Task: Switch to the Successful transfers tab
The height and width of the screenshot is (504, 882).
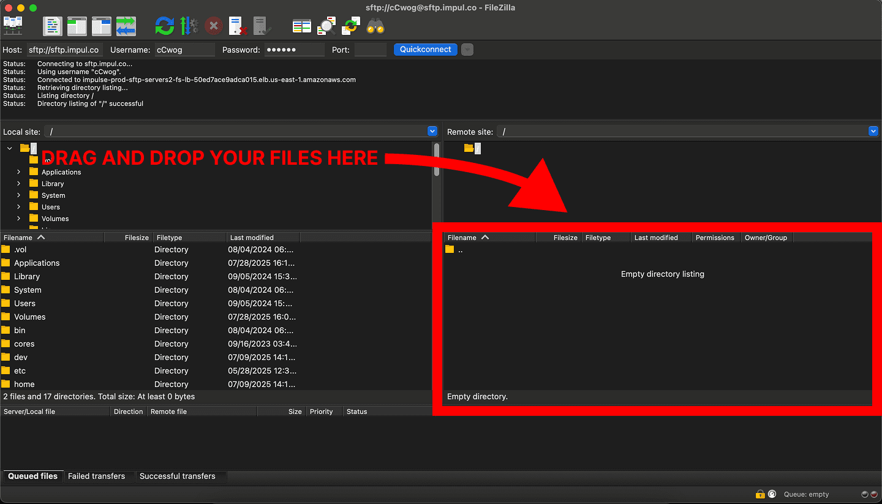Action: point(177,476)
